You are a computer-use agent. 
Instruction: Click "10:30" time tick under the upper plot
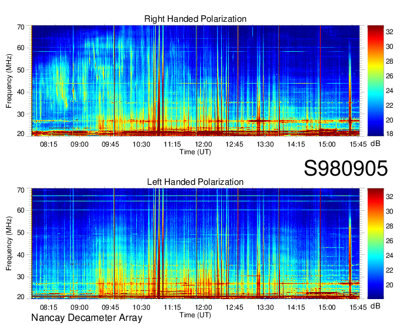[x=141, y=144]
